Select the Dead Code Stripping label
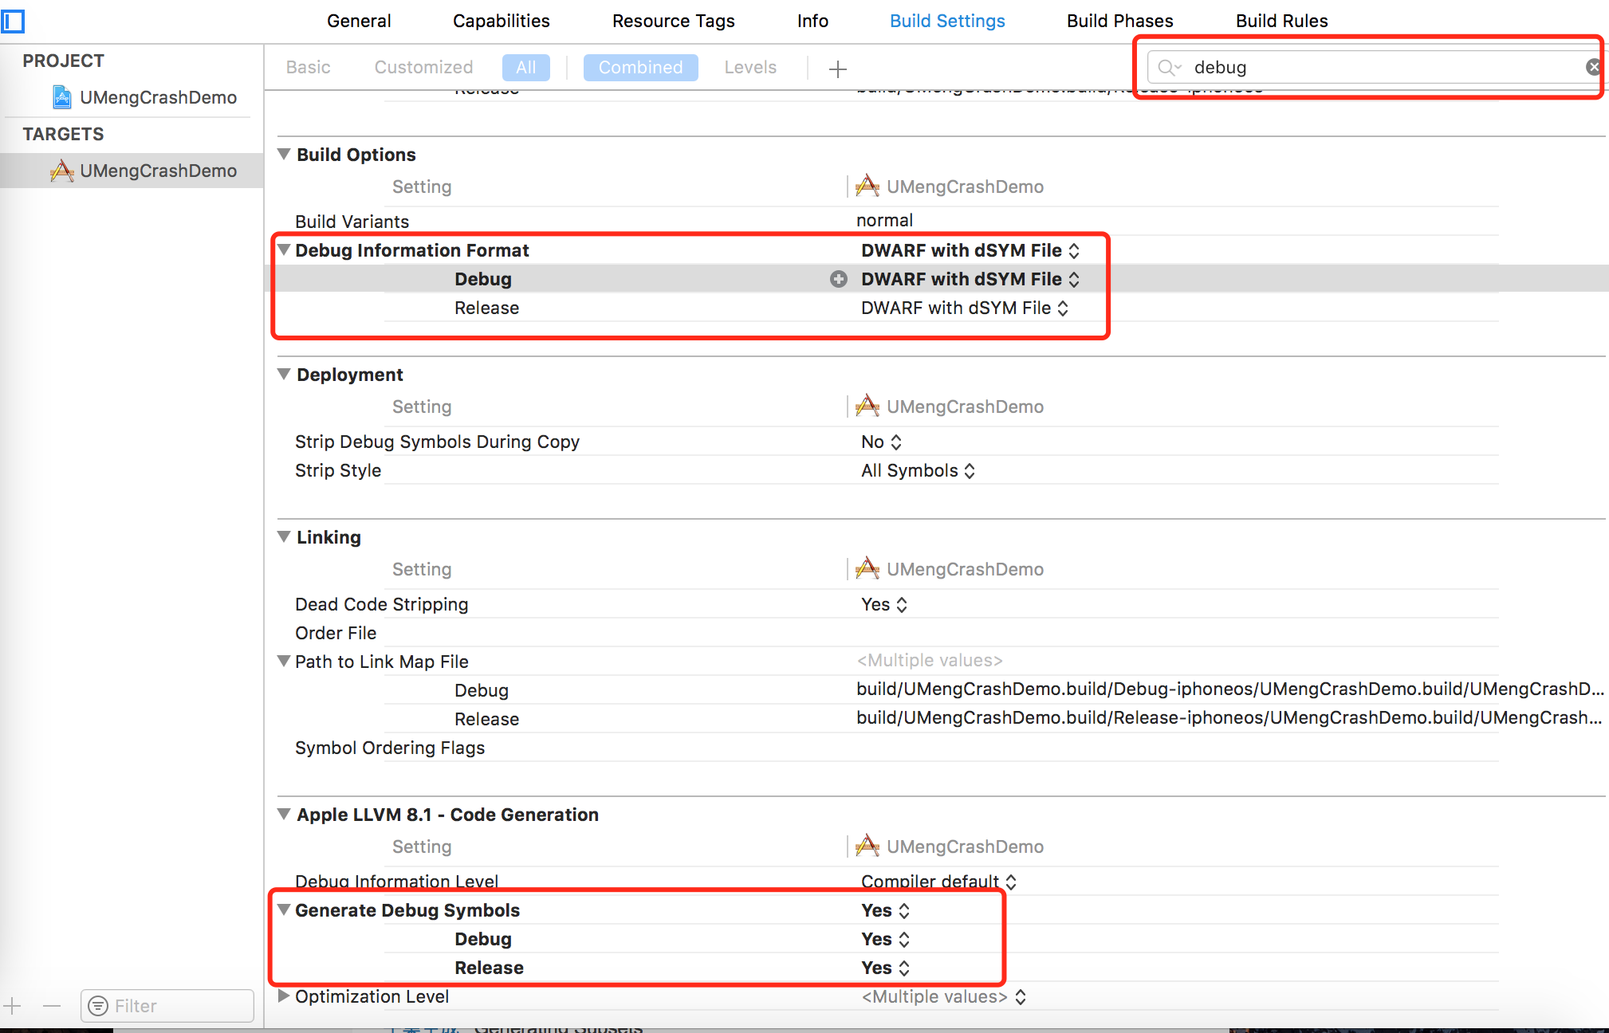This screenshot has width=1609, height=1033. [381, 604]
